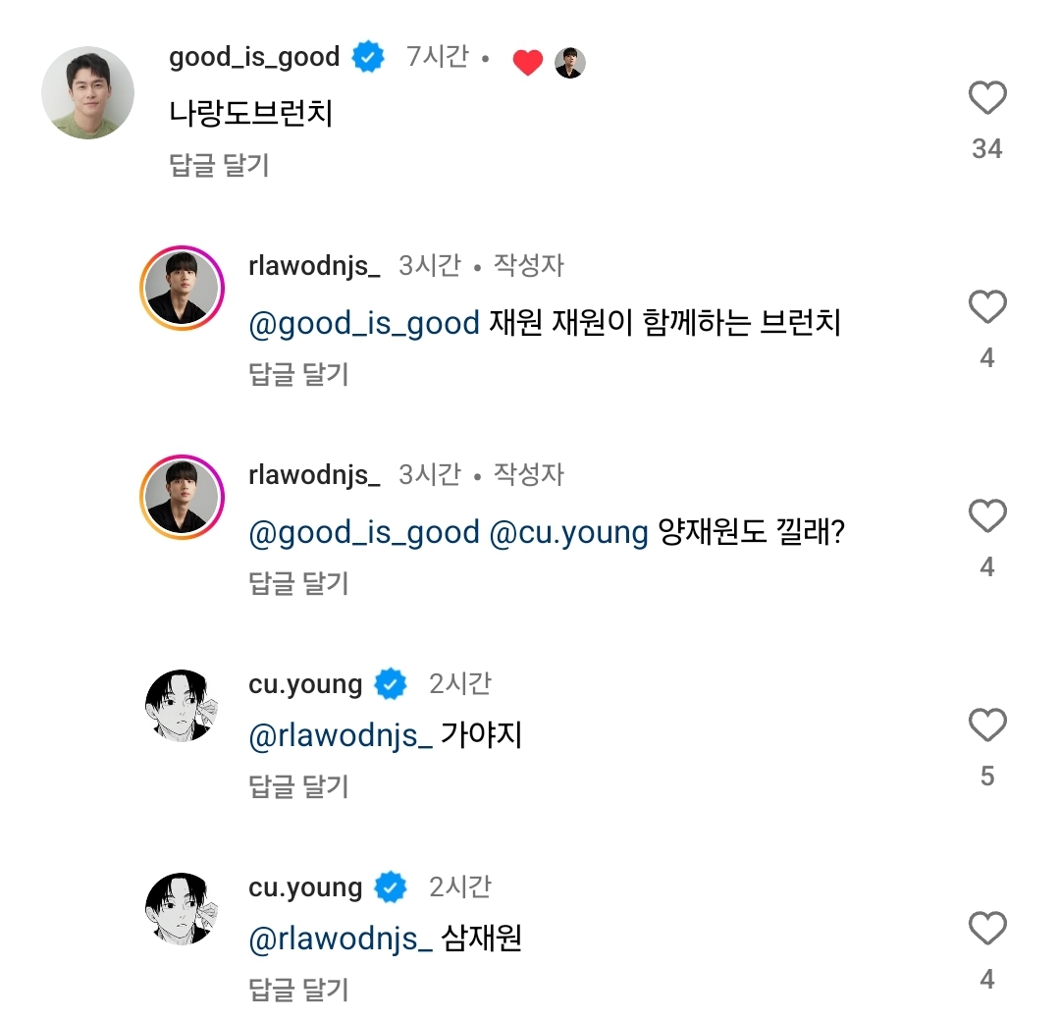Reply to the '삼재원' comment
This screenshot has height=1020, width=1060.
tap(299, 989)
